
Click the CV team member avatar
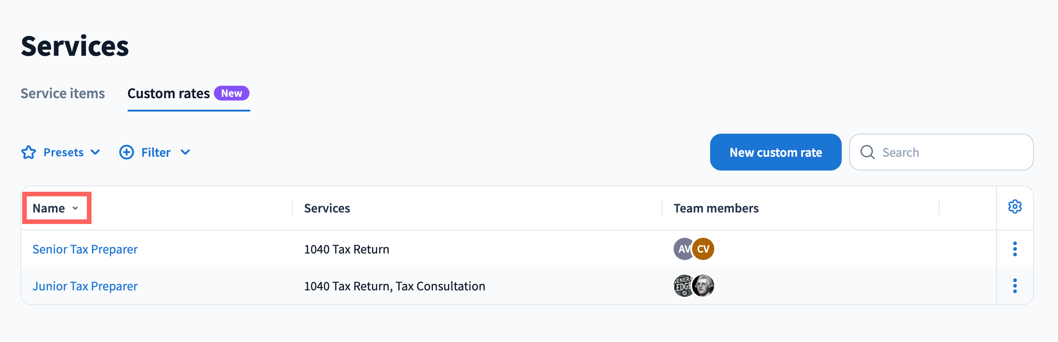[704, 249]
